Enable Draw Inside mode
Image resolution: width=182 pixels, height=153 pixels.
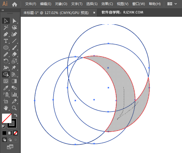pos(15,140)
